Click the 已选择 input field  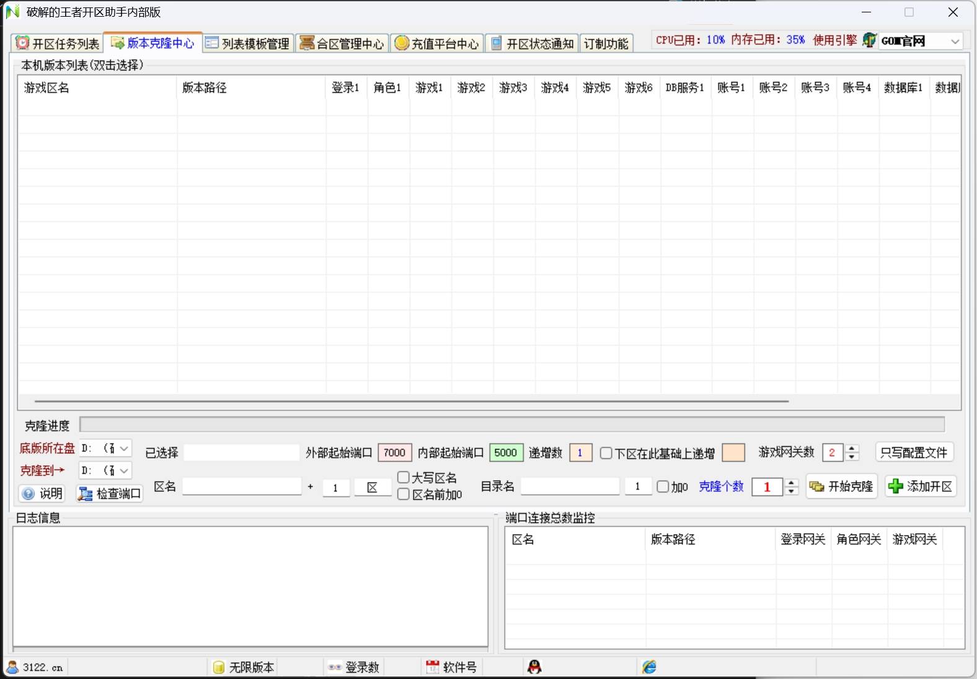[241, 452]
